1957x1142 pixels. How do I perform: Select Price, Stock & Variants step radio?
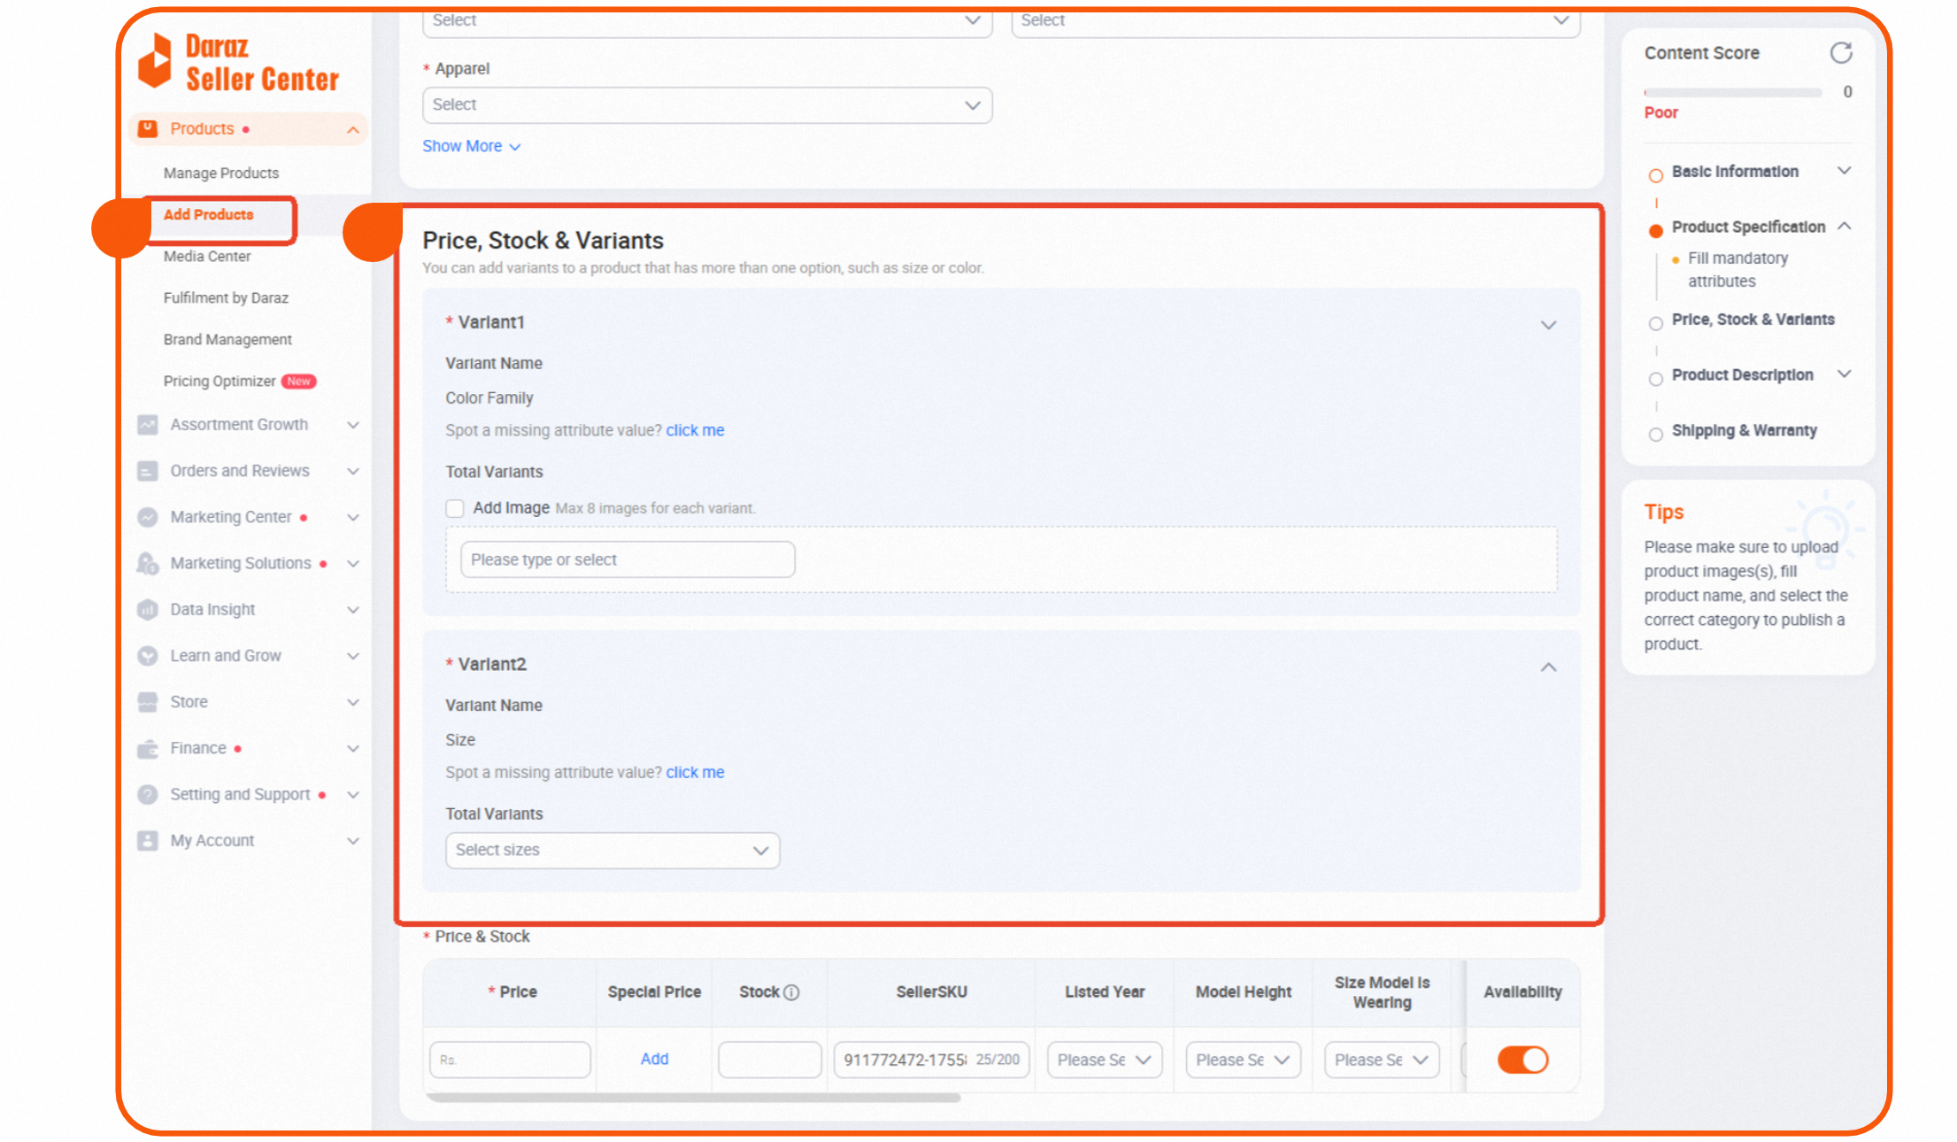tap(1655, 323)
